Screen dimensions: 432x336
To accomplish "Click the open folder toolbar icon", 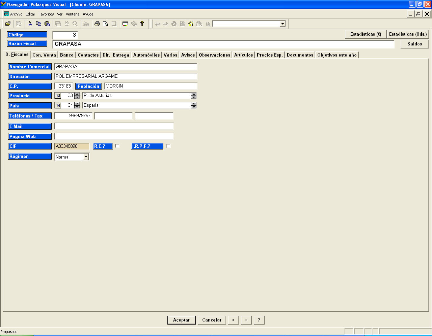I will click(8, 24).
